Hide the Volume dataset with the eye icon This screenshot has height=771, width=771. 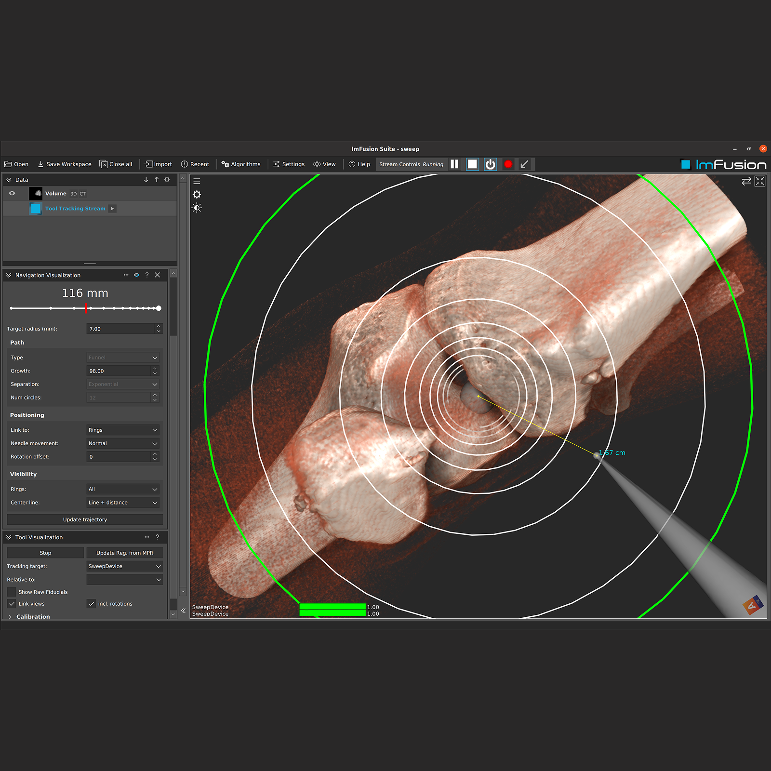coord(12,194)
